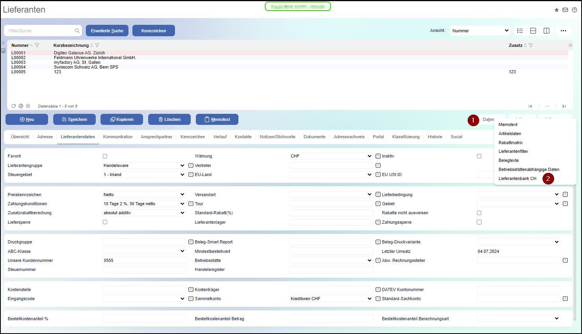Enable the Liefersperre checkbox
Viewport: 582px width, 334px height.
105,222
